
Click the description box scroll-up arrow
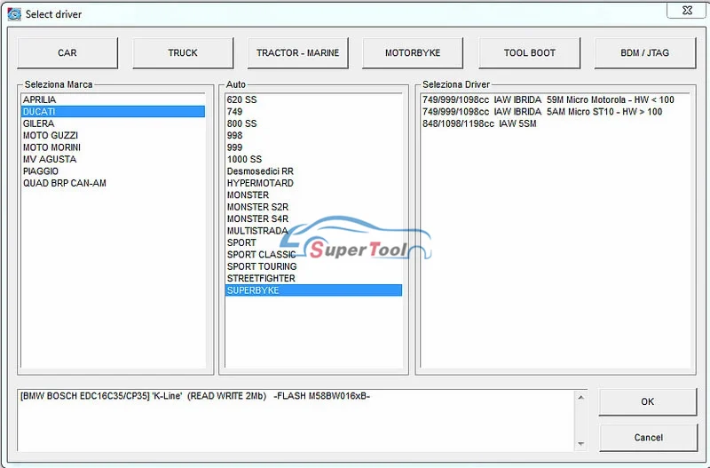tap(581, 397)
